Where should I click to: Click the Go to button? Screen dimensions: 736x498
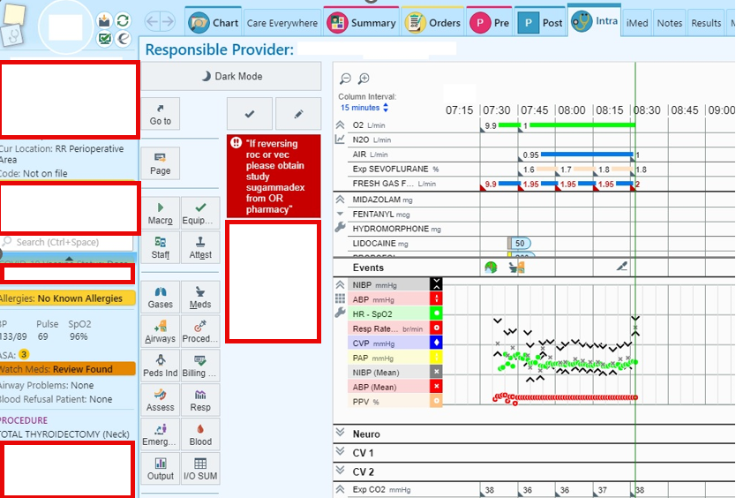pyautogui.click(x=160, y=114)
